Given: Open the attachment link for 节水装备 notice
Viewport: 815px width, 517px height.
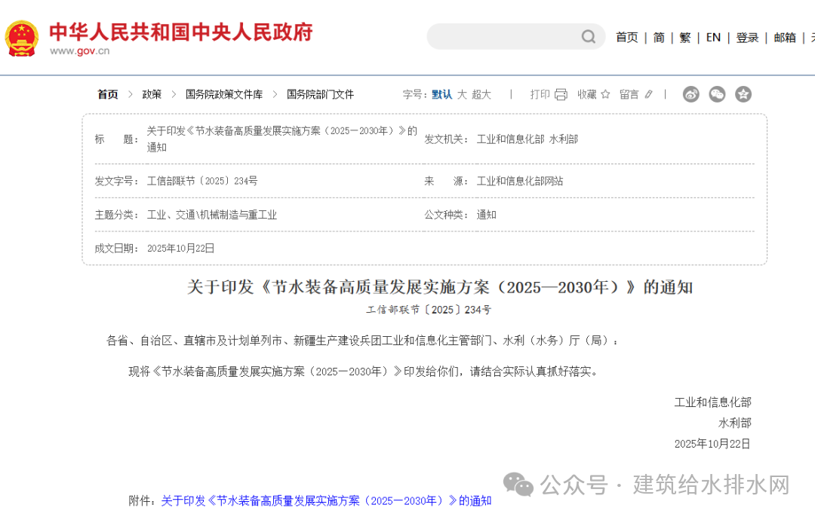Looking at the screenshot, I should pyautogui.click(x=326, y=500).
